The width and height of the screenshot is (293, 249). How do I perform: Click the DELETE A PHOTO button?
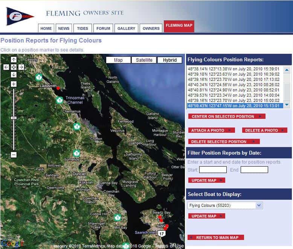pyautogui.click(x=264, y=130)
